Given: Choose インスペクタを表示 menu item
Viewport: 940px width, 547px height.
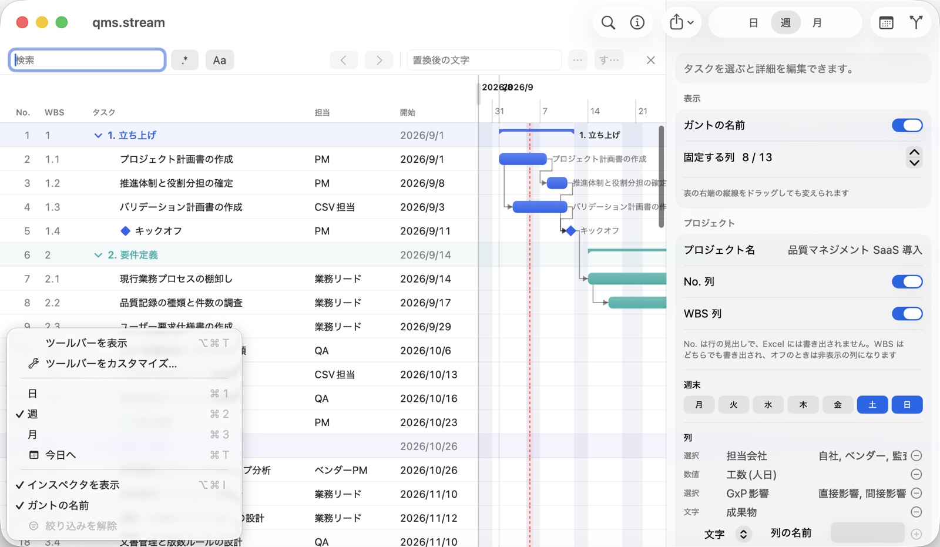Looking at the screenshot, I should click(x=125, y=485).
